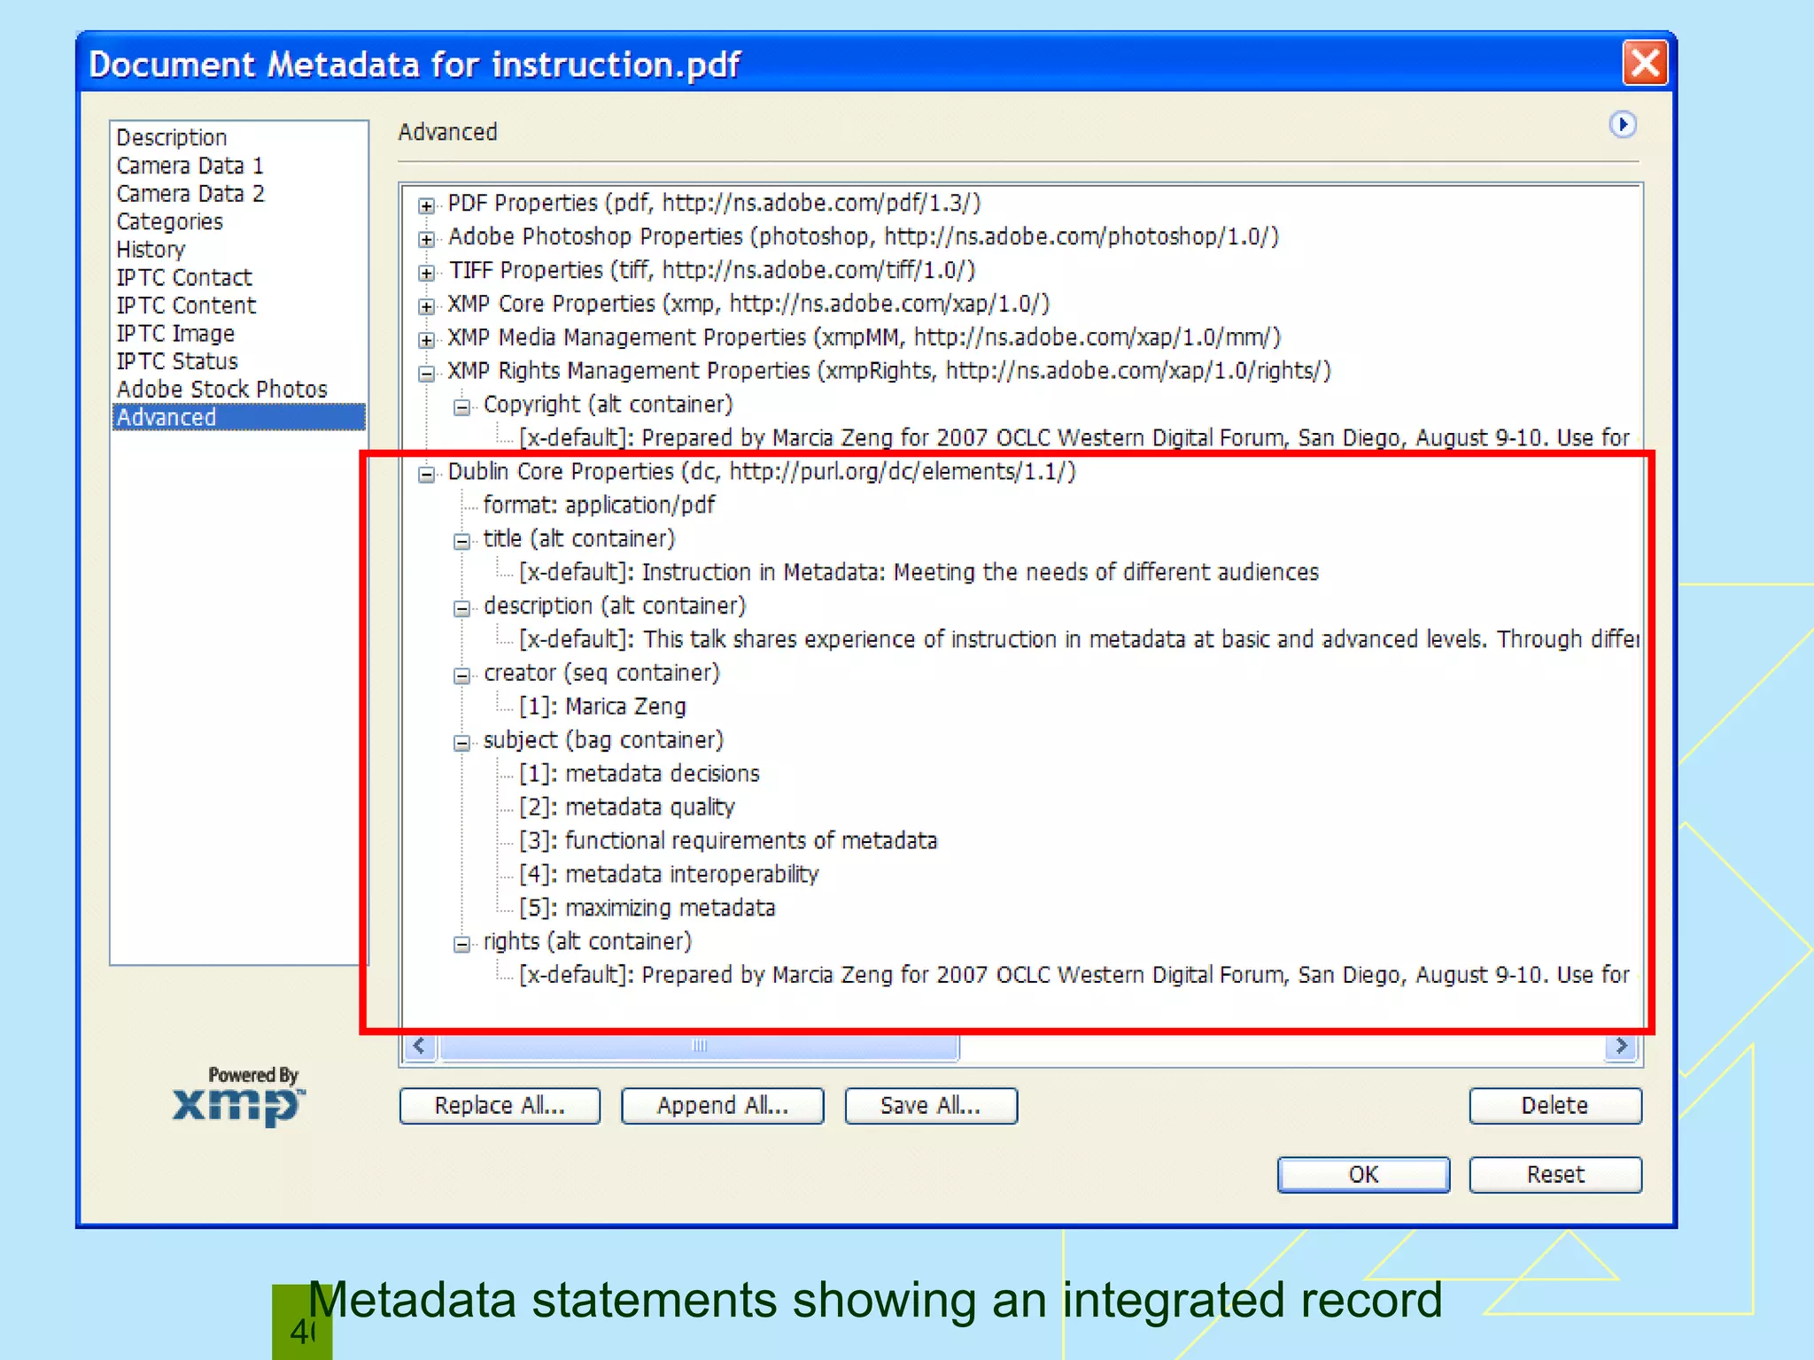Select '[5]: maximizing metadata' row
The width and height of the screenshot is (1814, 1360).
pyautogui.click(x=647, y=908)
